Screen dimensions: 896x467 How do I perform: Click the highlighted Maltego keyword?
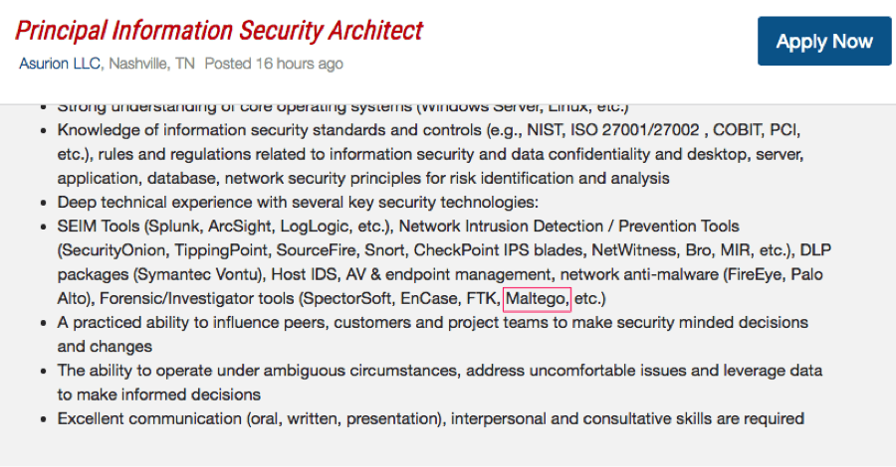pyautogui.click(x=537, y=299)
